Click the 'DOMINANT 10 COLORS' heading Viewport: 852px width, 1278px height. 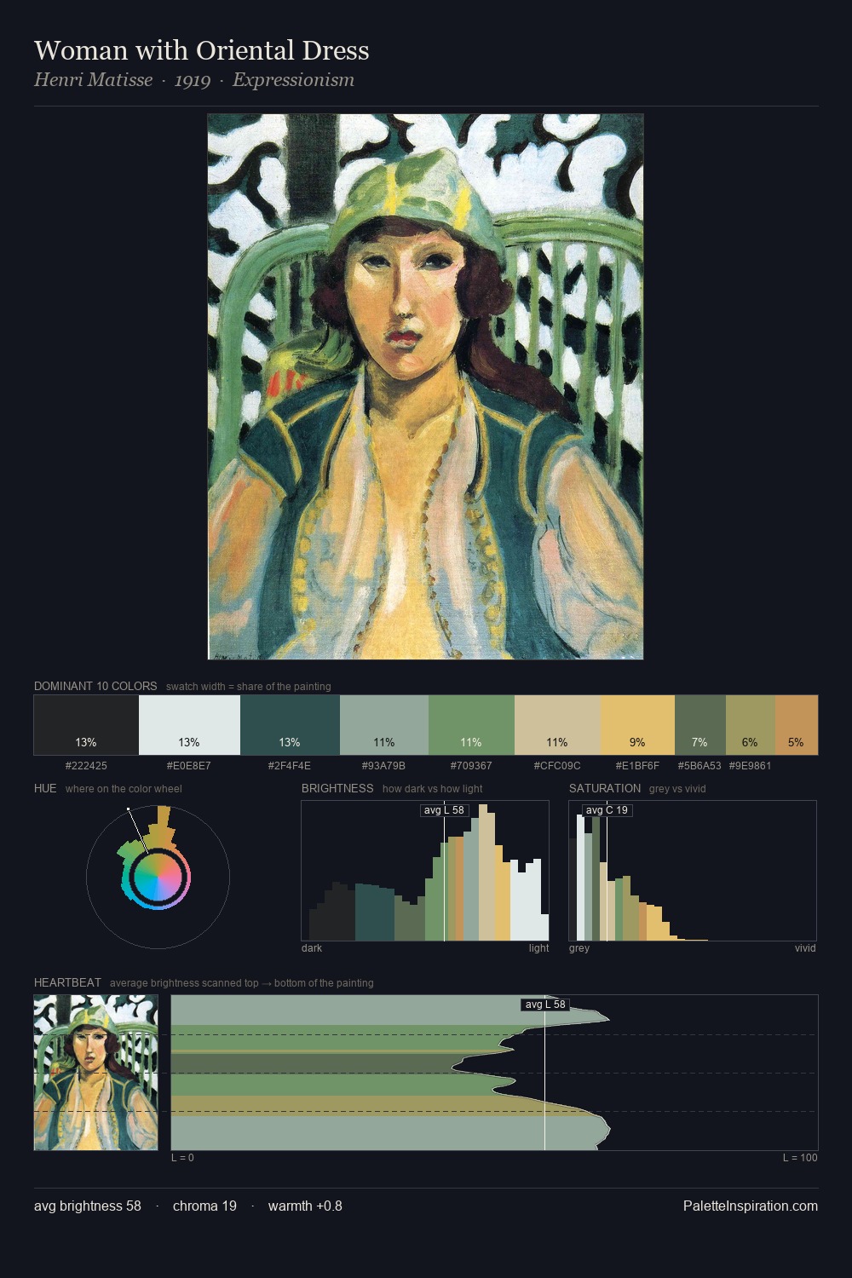pos(95,686)
